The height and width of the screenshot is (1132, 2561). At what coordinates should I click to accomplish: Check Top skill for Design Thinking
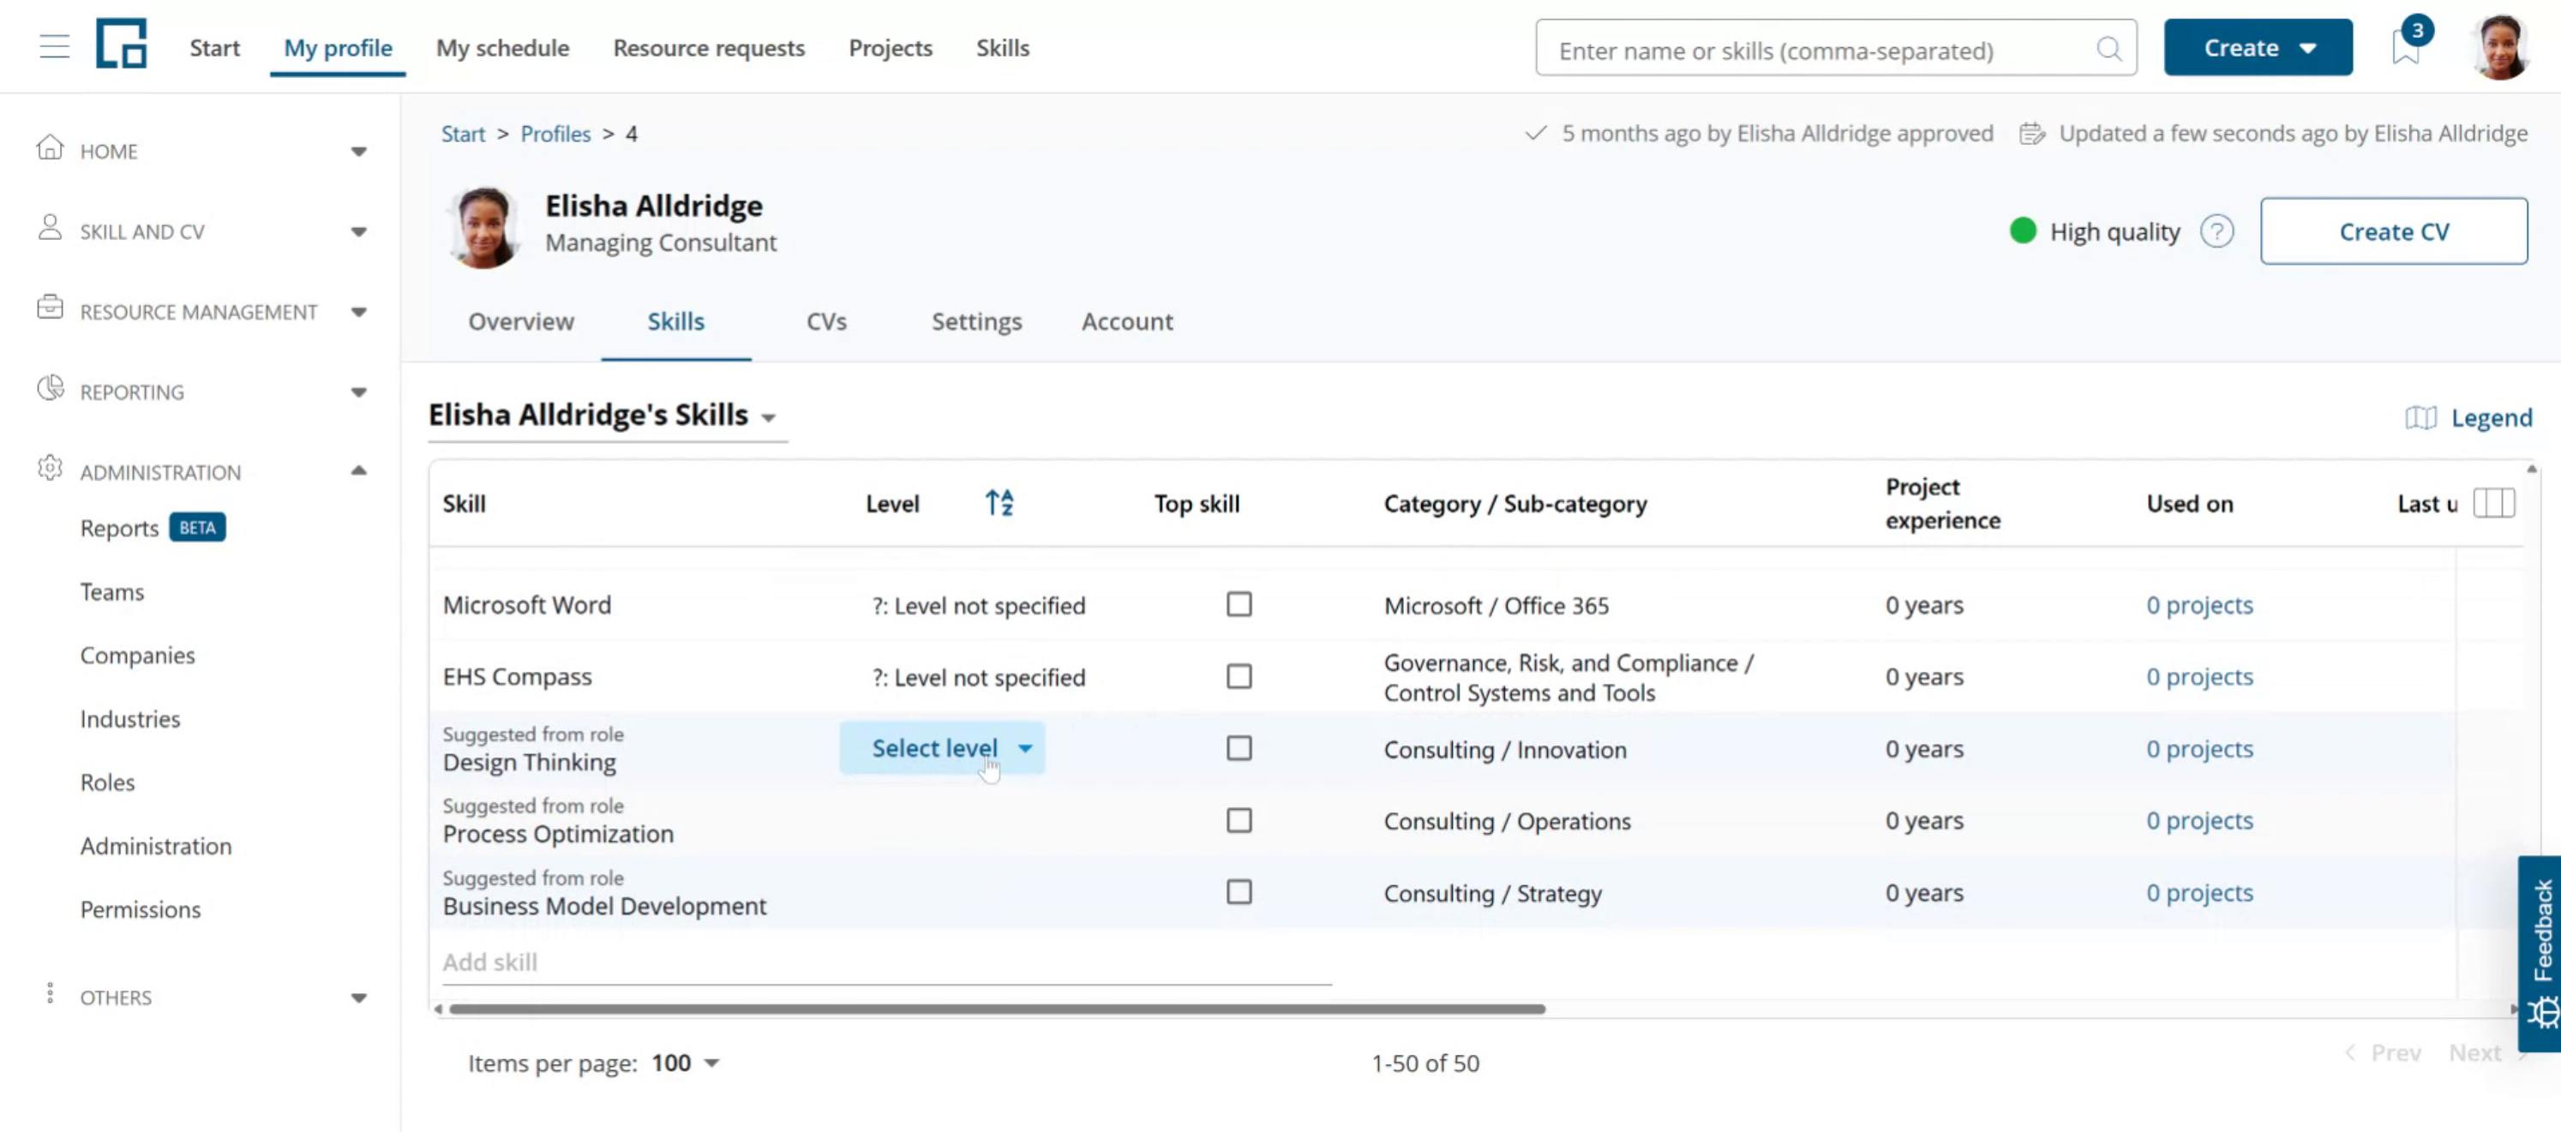(x=1239, y=747)
